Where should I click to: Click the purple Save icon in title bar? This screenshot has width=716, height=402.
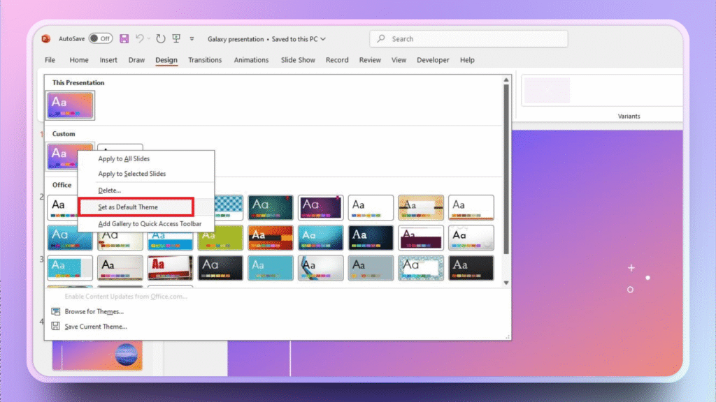tap(124, 39)
